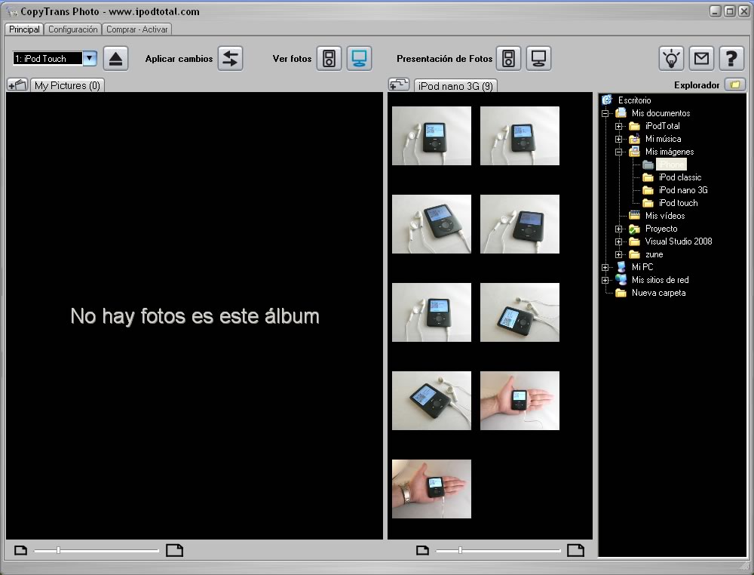Open the light bulb tips button

coord(671,59)
